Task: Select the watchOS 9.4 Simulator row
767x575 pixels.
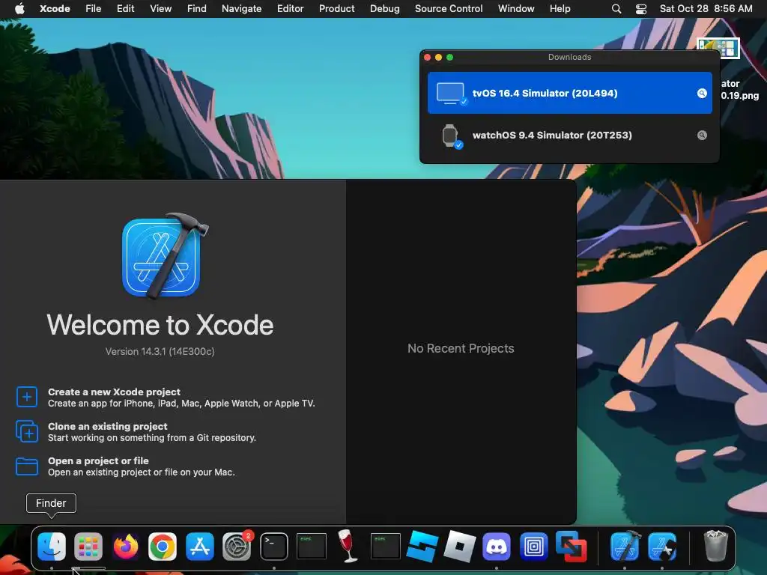Action: coord(570,136)
